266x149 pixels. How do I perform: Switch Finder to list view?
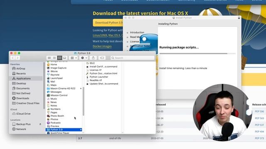click(54, 58)
